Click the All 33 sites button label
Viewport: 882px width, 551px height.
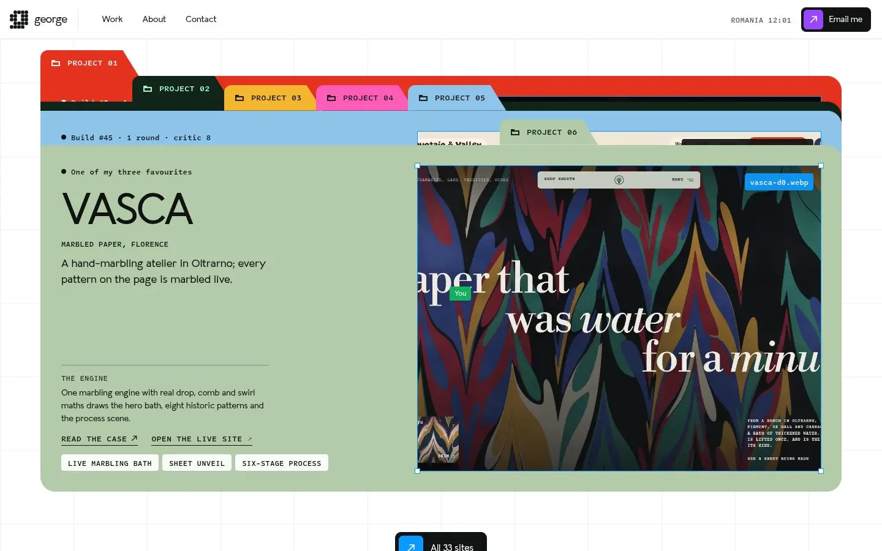pyautogui.click(x=452, y=547)
